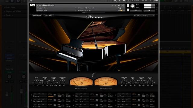Click the instrument volume slider in the header
193x108 pixels.
click(x=149, y=11)
